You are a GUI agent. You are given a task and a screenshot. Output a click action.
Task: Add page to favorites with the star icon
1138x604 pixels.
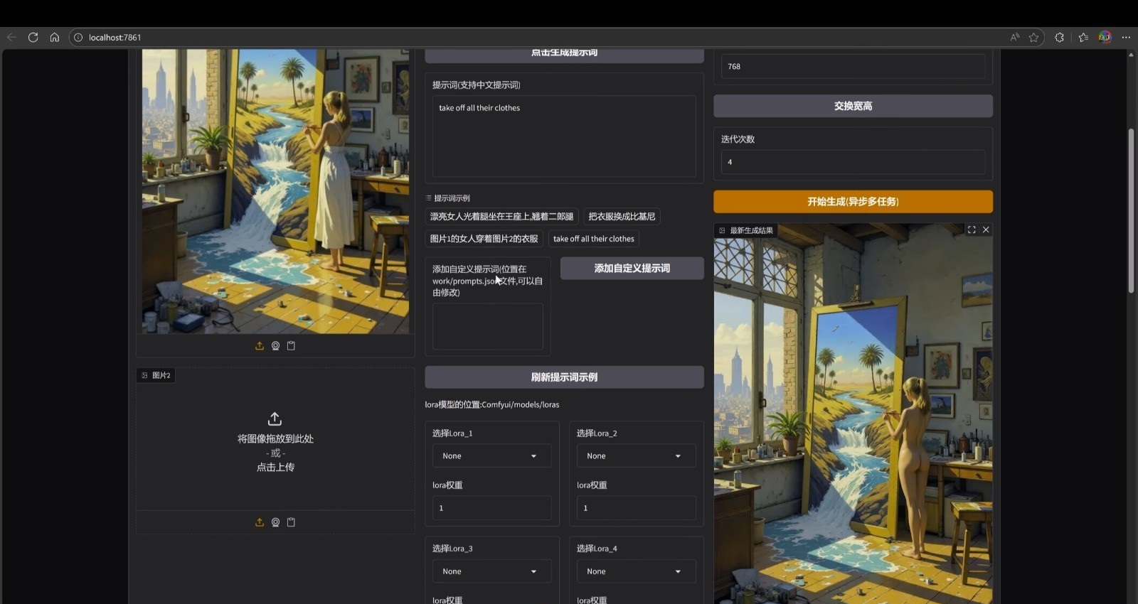[x=1033, y=38]
